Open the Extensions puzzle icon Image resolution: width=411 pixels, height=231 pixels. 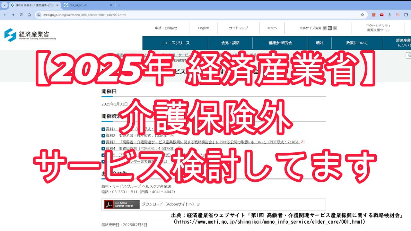click(x=406, y=15)
